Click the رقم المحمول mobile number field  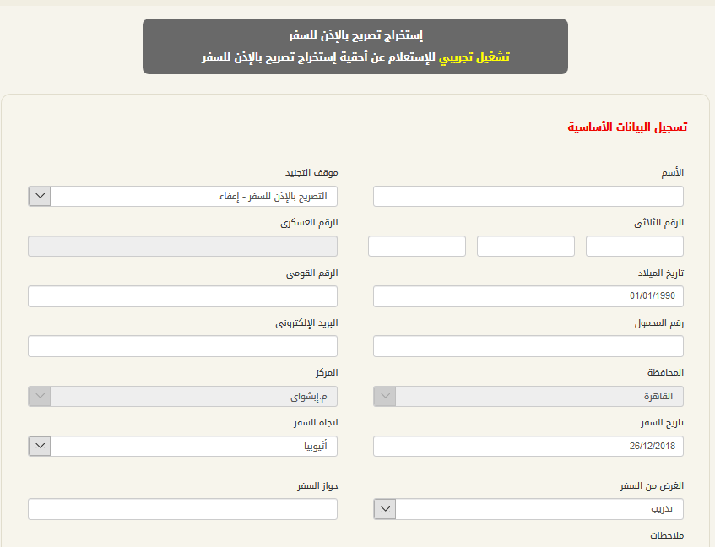(528, 346)
